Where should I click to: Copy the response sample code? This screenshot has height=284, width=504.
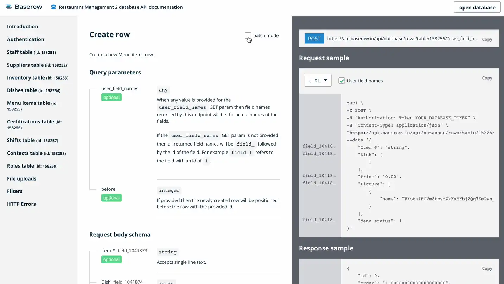pyautogui.click(x=487, y=268)
